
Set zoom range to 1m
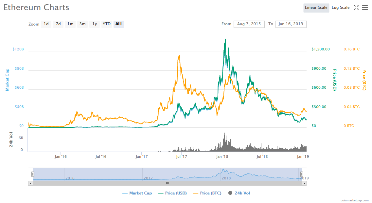[70, 24]
